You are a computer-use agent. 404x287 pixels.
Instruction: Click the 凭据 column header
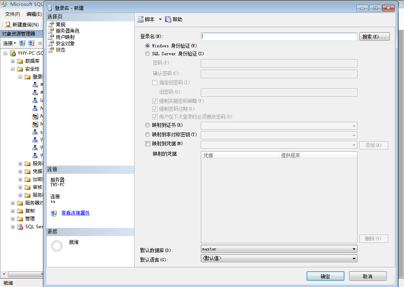click(x=240, y=155)
